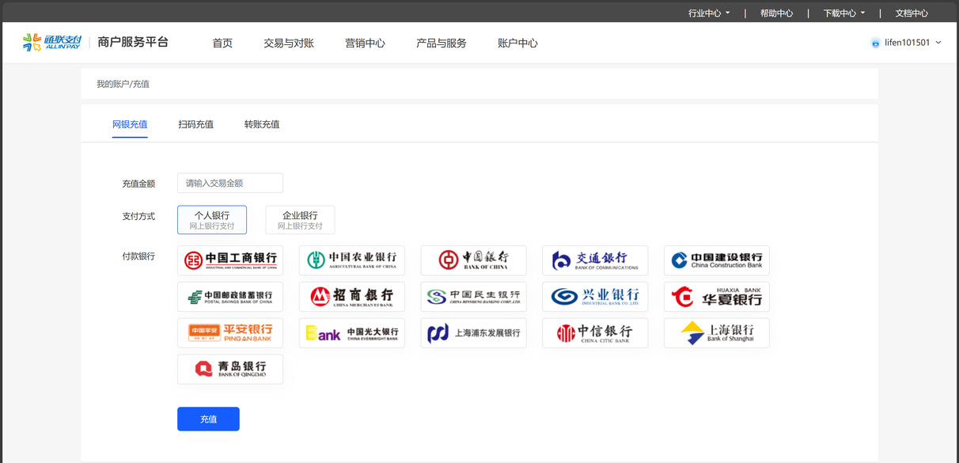Open 产品与服务 navigation menu
959x463 pixels.
[442, 43]
